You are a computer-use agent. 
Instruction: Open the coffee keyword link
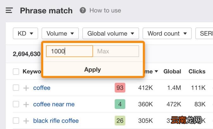click(42, 88)
